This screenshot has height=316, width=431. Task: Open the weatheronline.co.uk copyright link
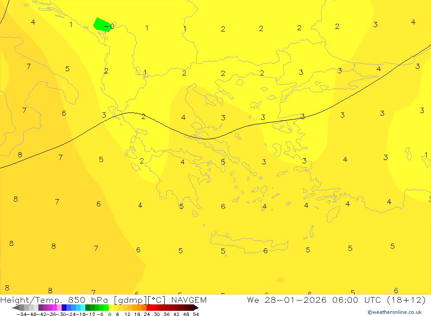click(395, 312)
